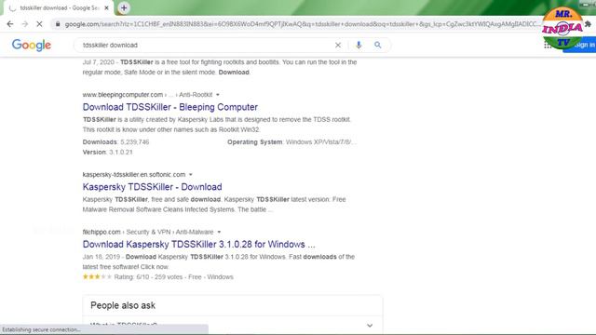Click kaspersky-tdsskiller.en.softonic.com URL text
Viewport: 596px width, 335px height.
[x=134, y=175]
